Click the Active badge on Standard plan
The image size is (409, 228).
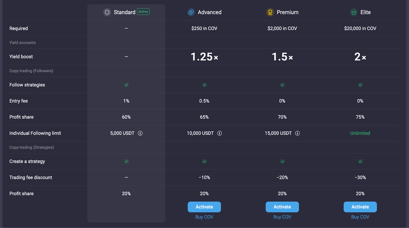click(x=143, y=12)
